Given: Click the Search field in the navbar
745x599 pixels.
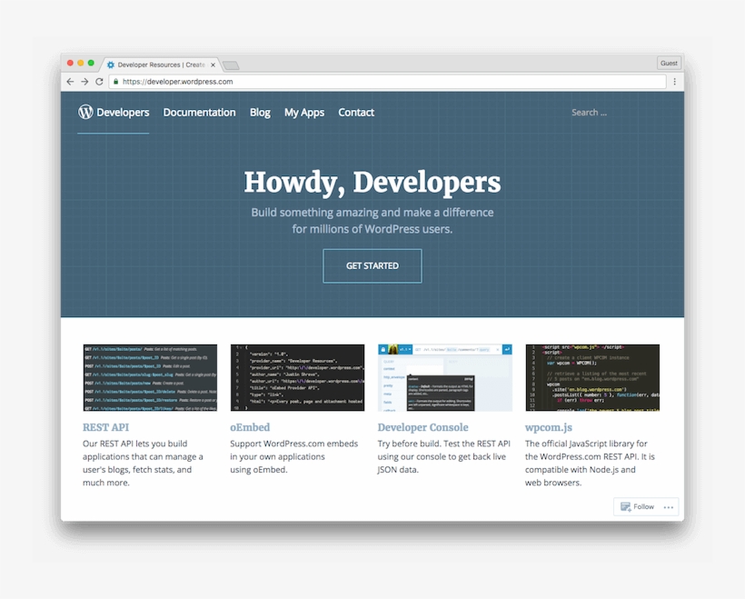Looking at the screenshot, I should [591, 112].
